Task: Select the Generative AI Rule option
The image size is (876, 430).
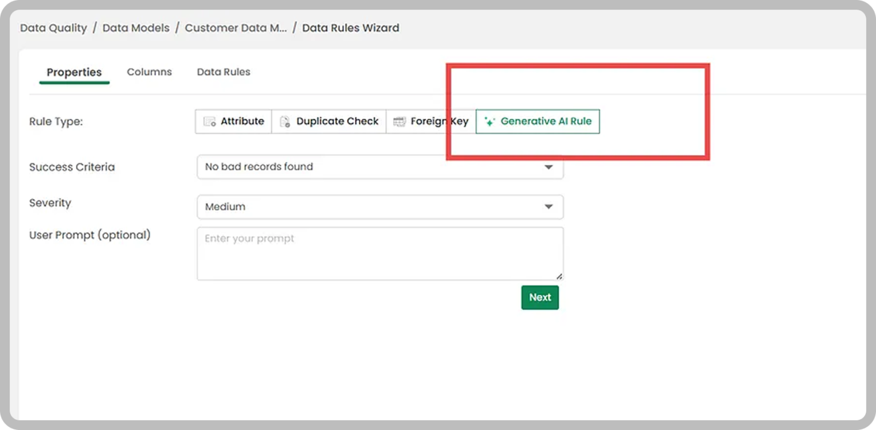Action: point(538,121)
